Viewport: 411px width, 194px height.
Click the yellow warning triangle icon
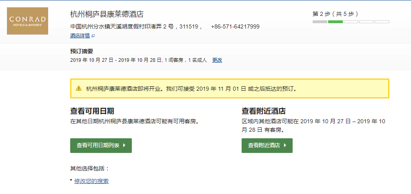[x=79, y=89]
